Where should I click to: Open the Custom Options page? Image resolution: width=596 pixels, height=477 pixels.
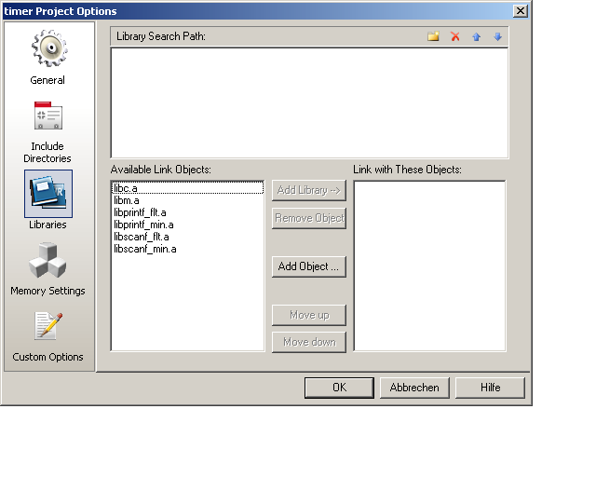[x=47, y=336]
